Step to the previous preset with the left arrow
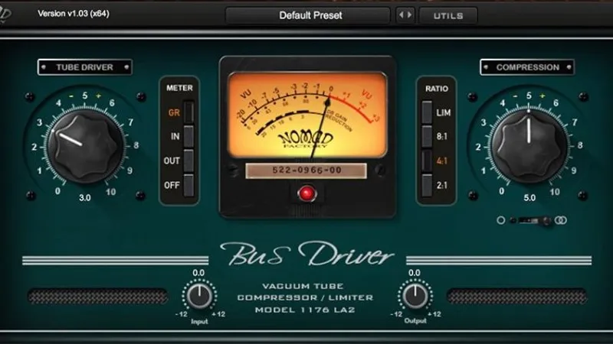The width and height of the screenshot is (613, 344). pos(402,15)
